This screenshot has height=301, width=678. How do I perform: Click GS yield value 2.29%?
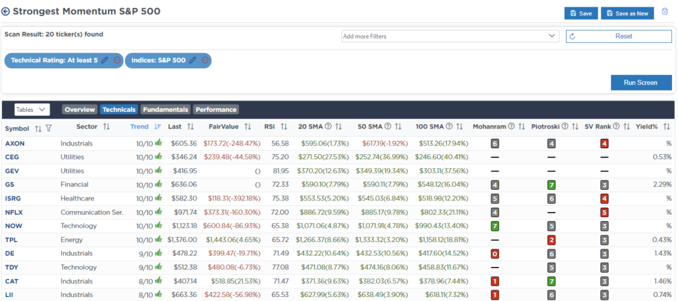662,185
